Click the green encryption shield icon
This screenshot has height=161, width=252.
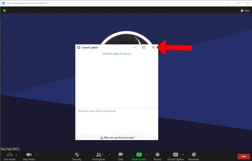4,10
